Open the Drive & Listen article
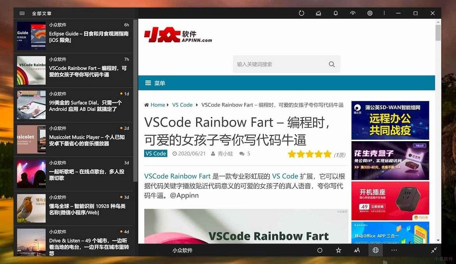 pyautogui.click(x=73, y=241)
